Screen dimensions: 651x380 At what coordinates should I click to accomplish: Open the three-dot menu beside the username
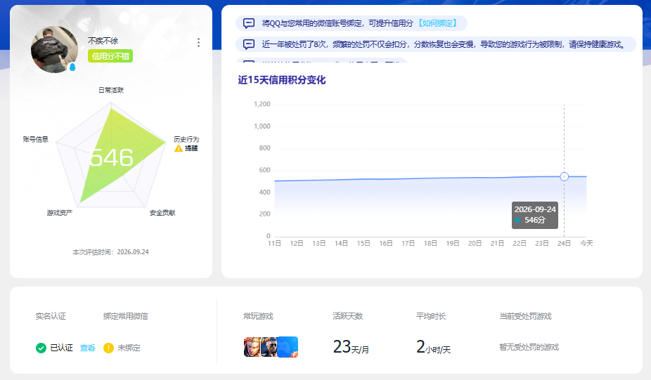pyautogui.click(x=198, y=42)
